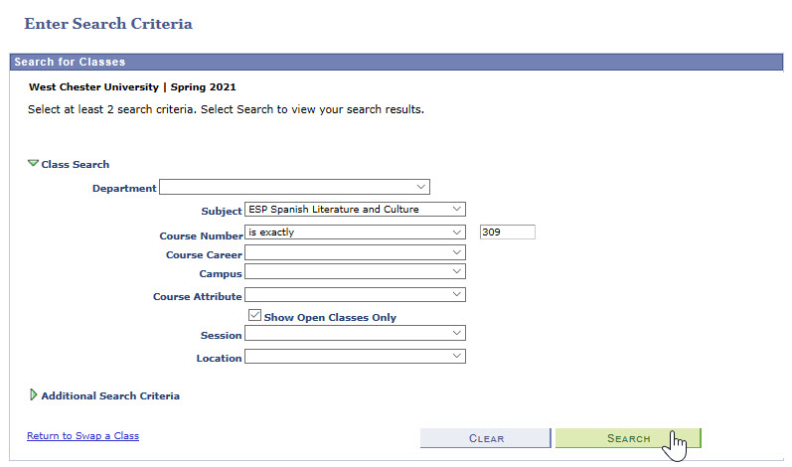Click the Additional Search Criteria label text
Viewport: 792px width, 467px height.
[x=110, y=395]
